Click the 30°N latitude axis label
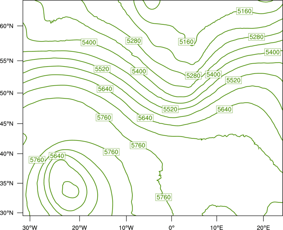Viewport: 283px width, 230px height. pos(7,213)
